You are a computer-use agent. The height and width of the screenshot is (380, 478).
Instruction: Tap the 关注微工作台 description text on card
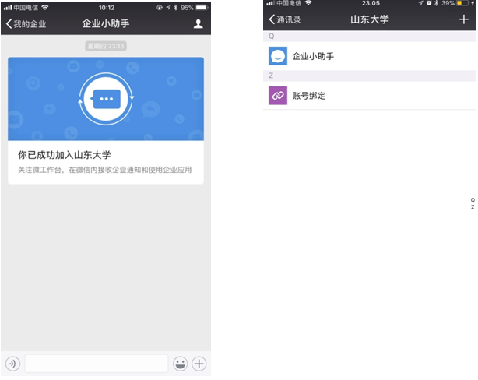tap(105, 170)
